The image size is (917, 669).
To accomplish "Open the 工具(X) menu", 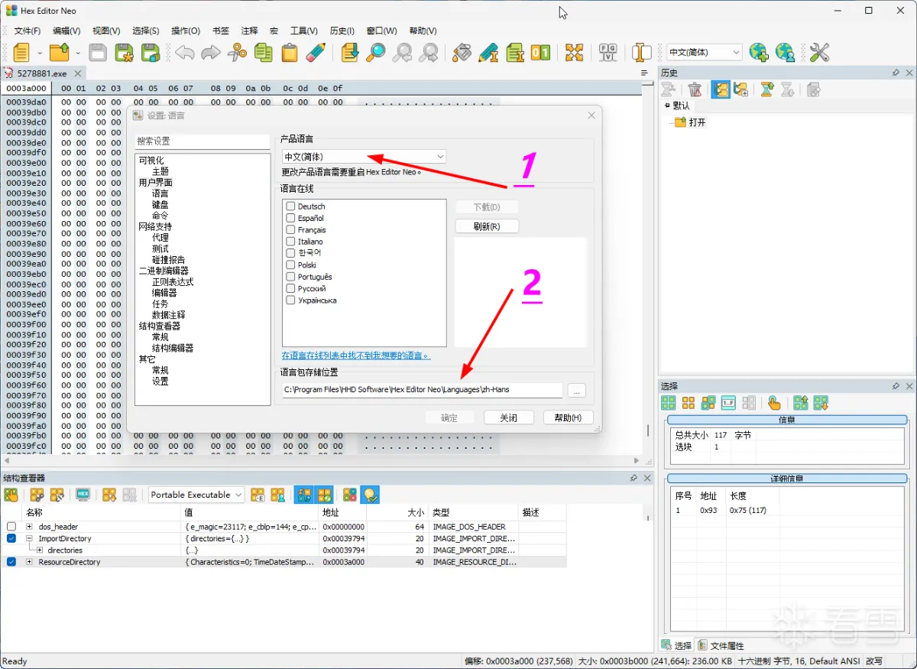I will point(303,31).
